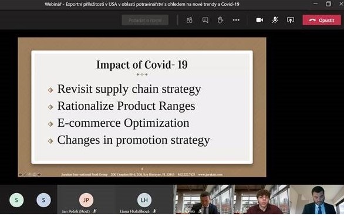Toggle the camera on or off
Image resolution: width=344 pixels, height=216 pixels.
(x=259, y=20)
